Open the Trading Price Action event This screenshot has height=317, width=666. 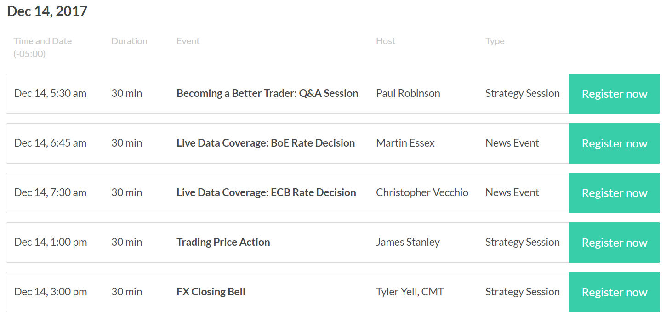(223, 242)
